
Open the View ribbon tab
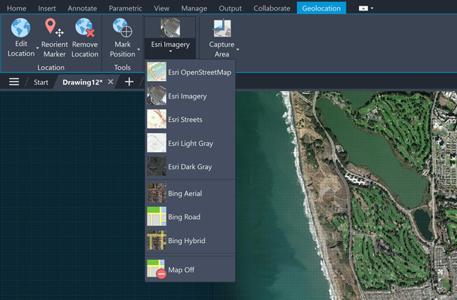click(162, 8)
